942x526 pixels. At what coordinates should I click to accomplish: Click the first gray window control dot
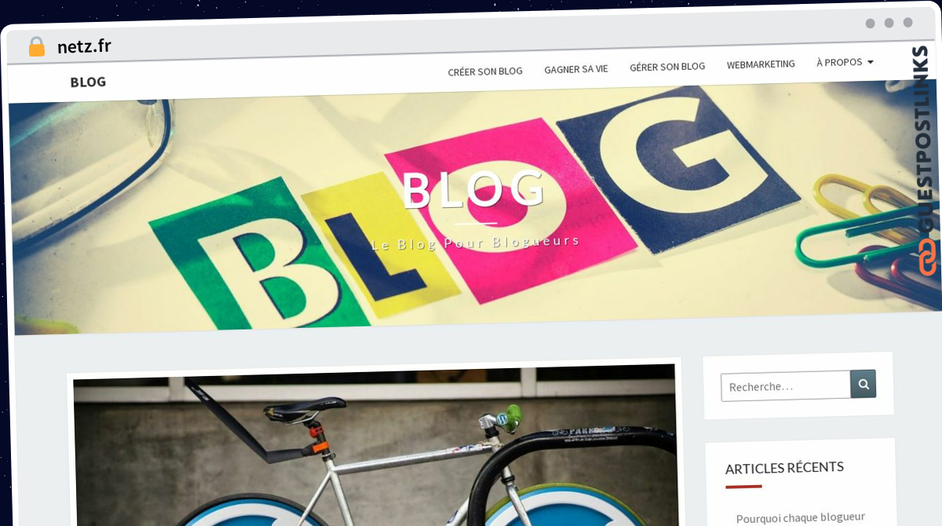pos(870,24)
